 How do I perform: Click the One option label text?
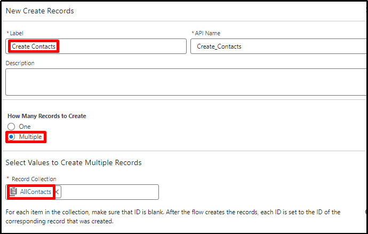pos(25,127)
